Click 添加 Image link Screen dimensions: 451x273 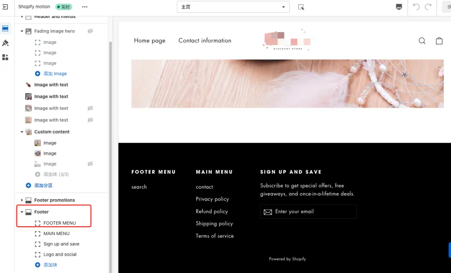tap(55, 73)
